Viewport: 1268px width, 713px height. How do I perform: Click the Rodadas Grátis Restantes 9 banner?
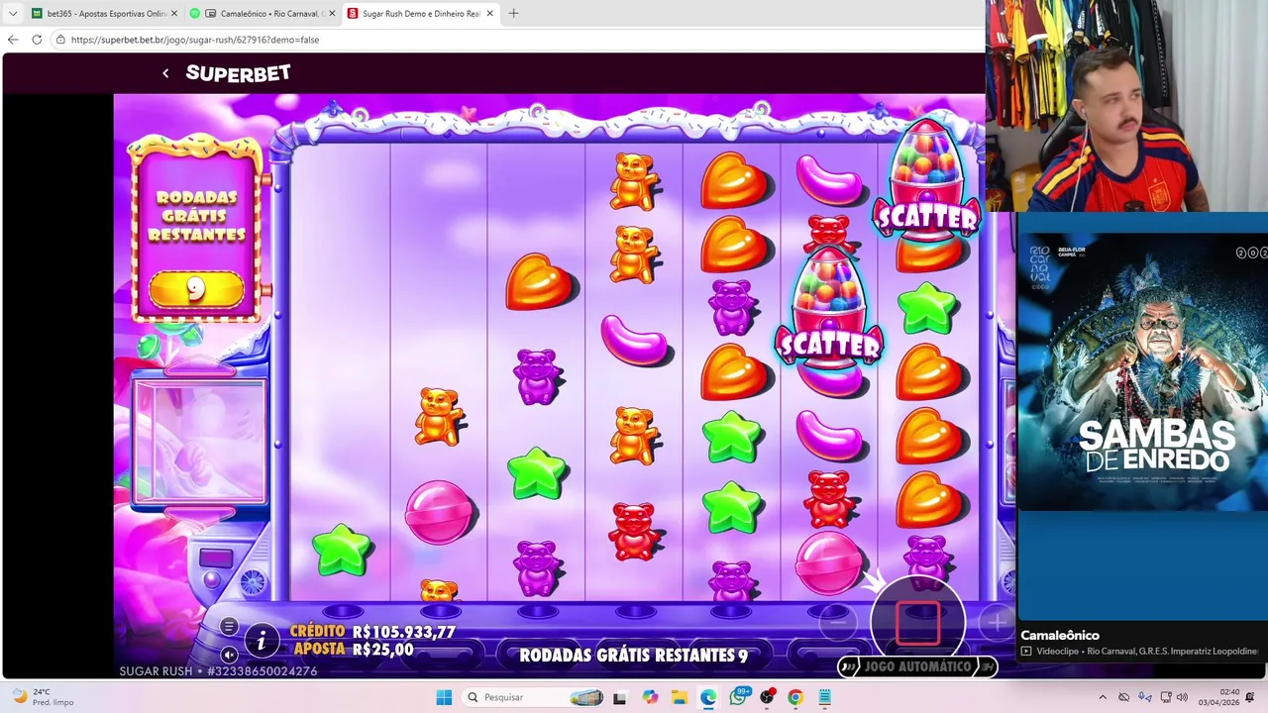pyautogui.click(x=633, y=656)
